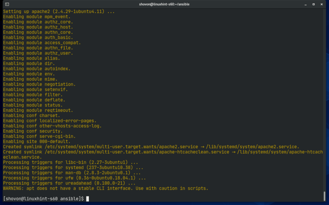Click 'Processing triggers for libc-bin' line
The height and width of the screenshot is (205, 329).
pyautogui.click(x=71, y=162)
